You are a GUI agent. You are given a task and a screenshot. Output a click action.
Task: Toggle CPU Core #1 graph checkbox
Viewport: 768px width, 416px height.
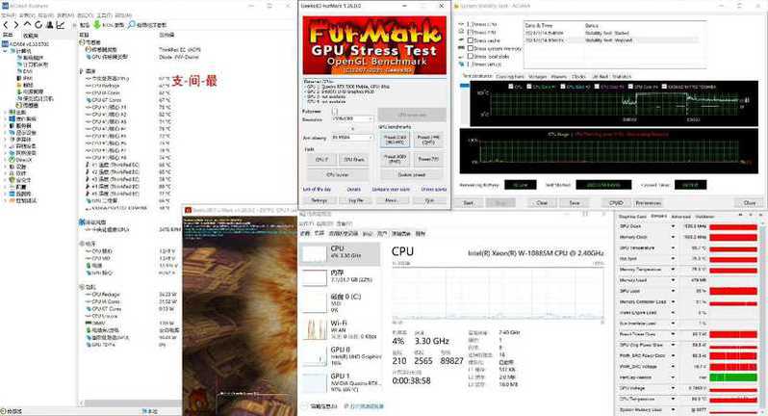point(529,87)
